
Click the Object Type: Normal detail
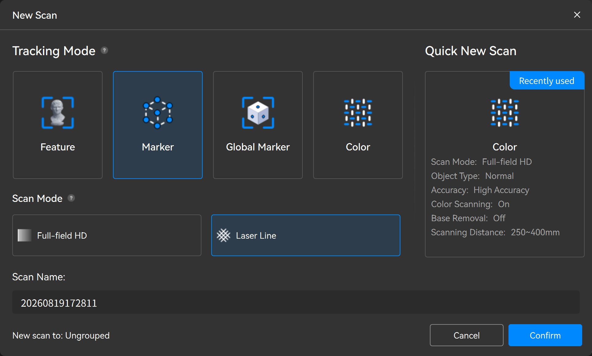[x=473, y=176]
